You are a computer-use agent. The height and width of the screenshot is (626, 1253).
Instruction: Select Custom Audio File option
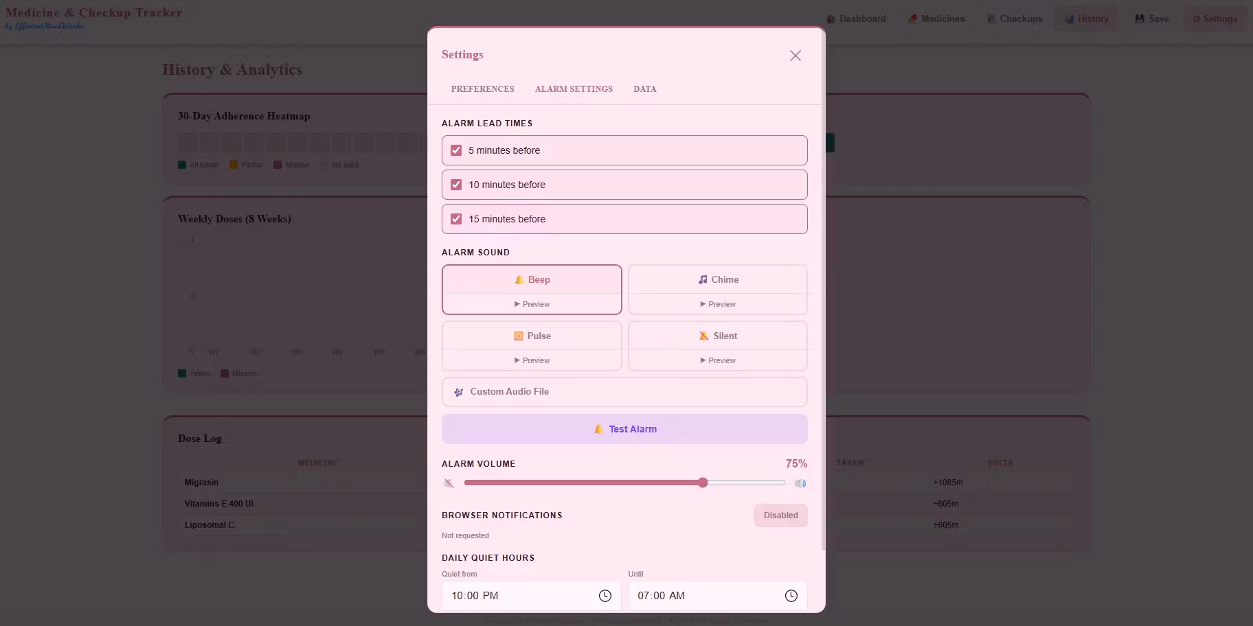[624, 391]
